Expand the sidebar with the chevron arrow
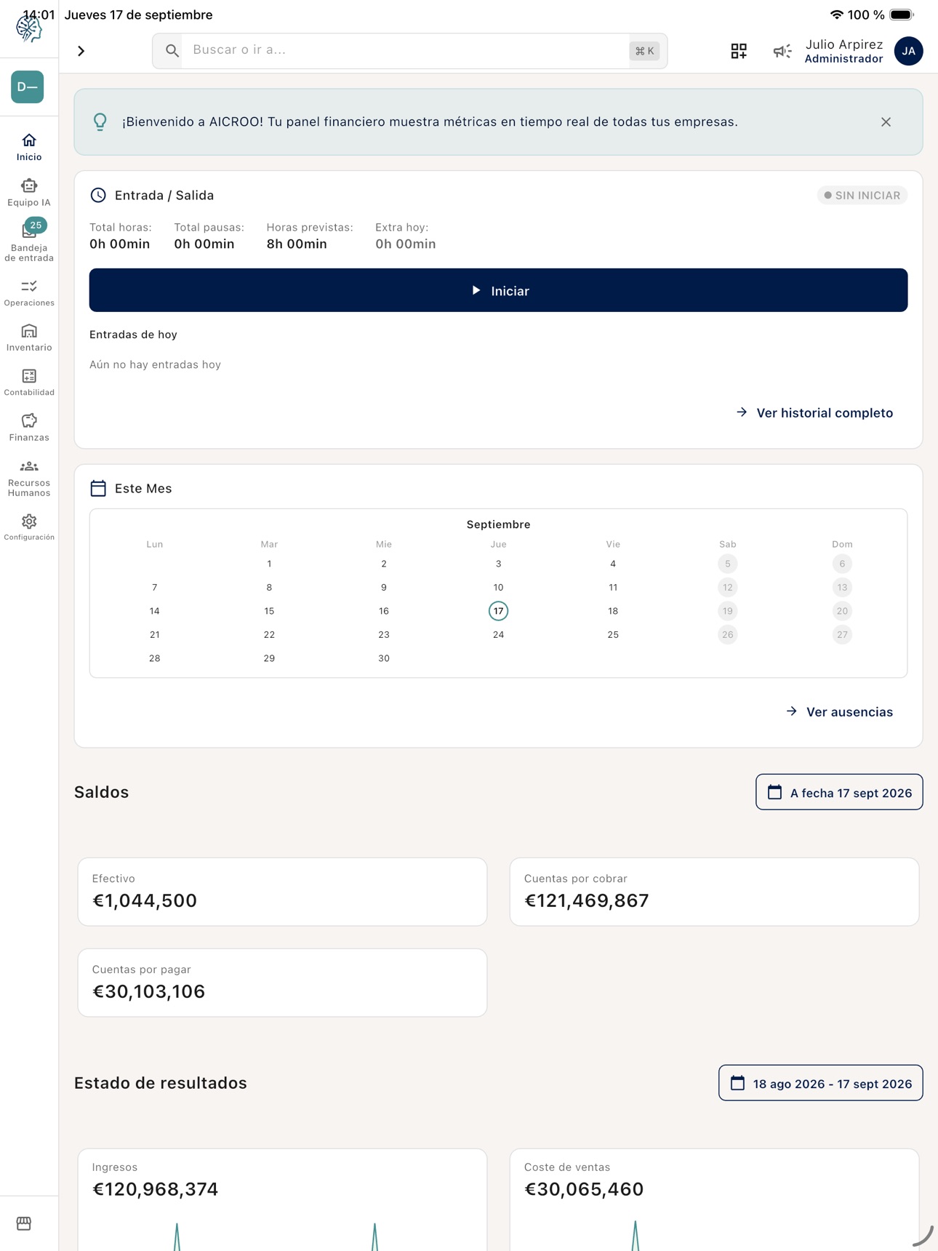Viewport: 938px width, 1251px height. point(81,51)
